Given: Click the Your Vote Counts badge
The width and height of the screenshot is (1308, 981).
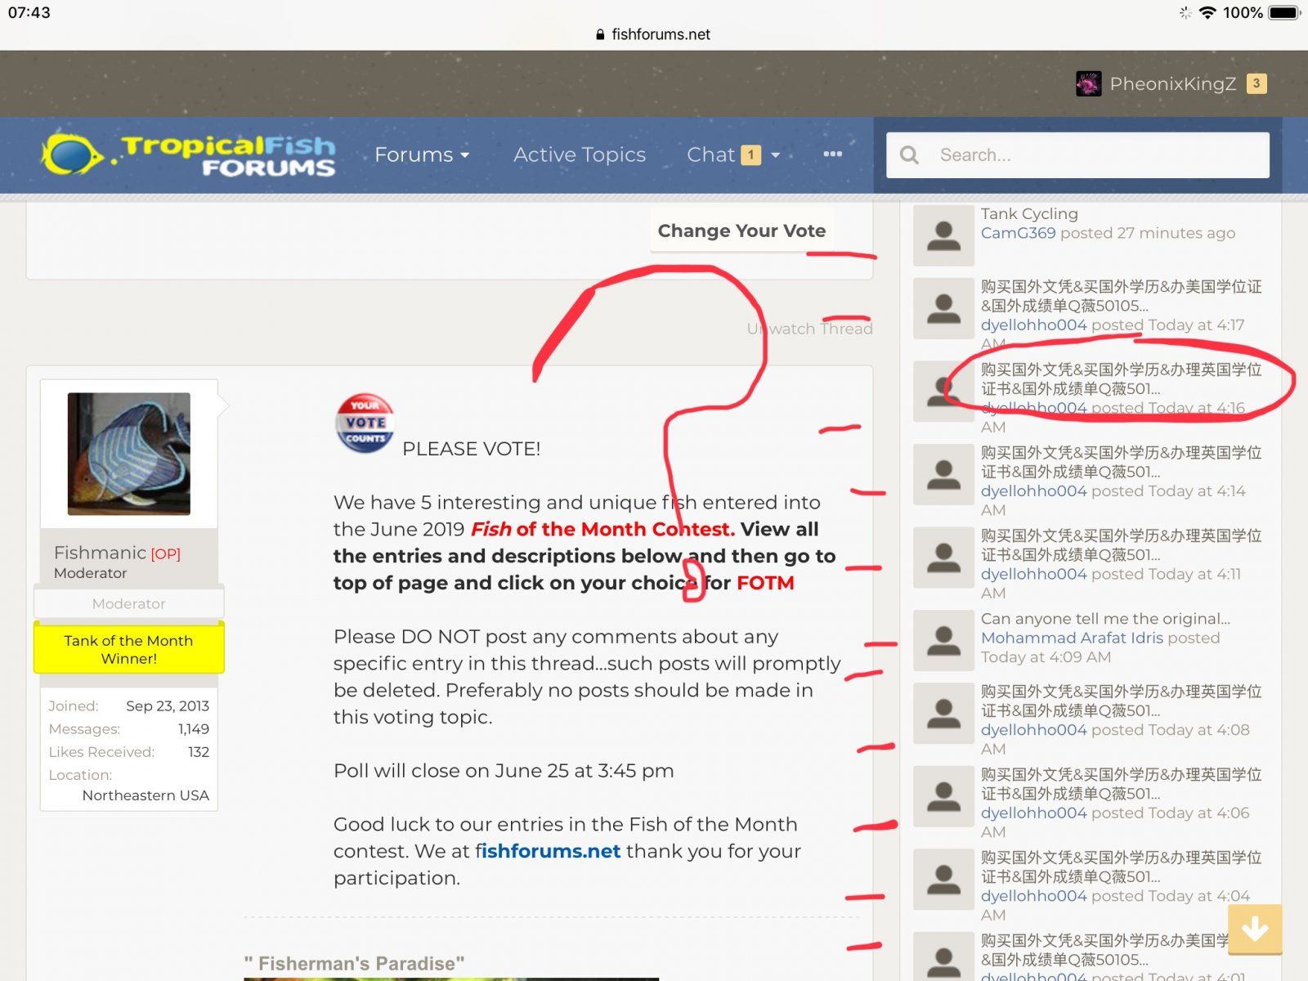Looking at the screenshot, I should point(365,423).
